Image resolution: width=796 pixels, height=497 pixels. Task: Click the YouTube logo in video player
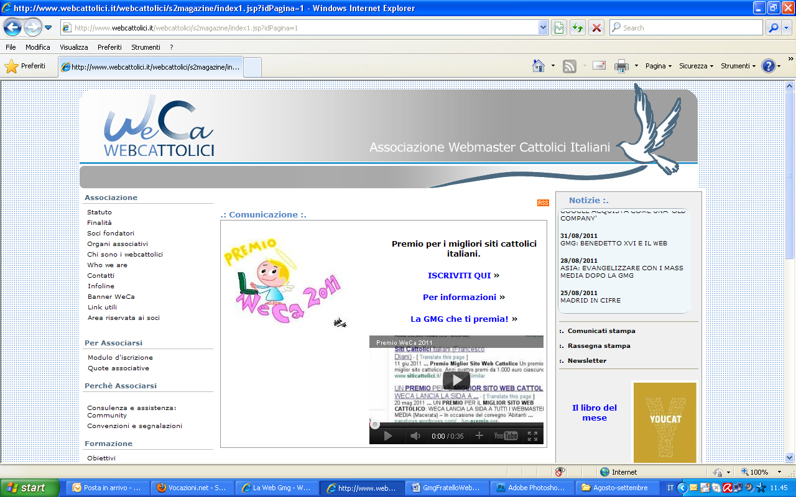(x=506, y=436)
